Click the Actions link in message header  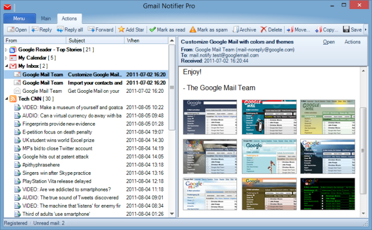pyautogui.click(x=352, y=41)
